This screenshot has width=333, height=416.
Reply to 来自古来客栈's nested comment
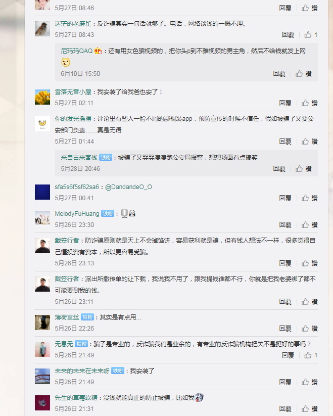point(279,169)
